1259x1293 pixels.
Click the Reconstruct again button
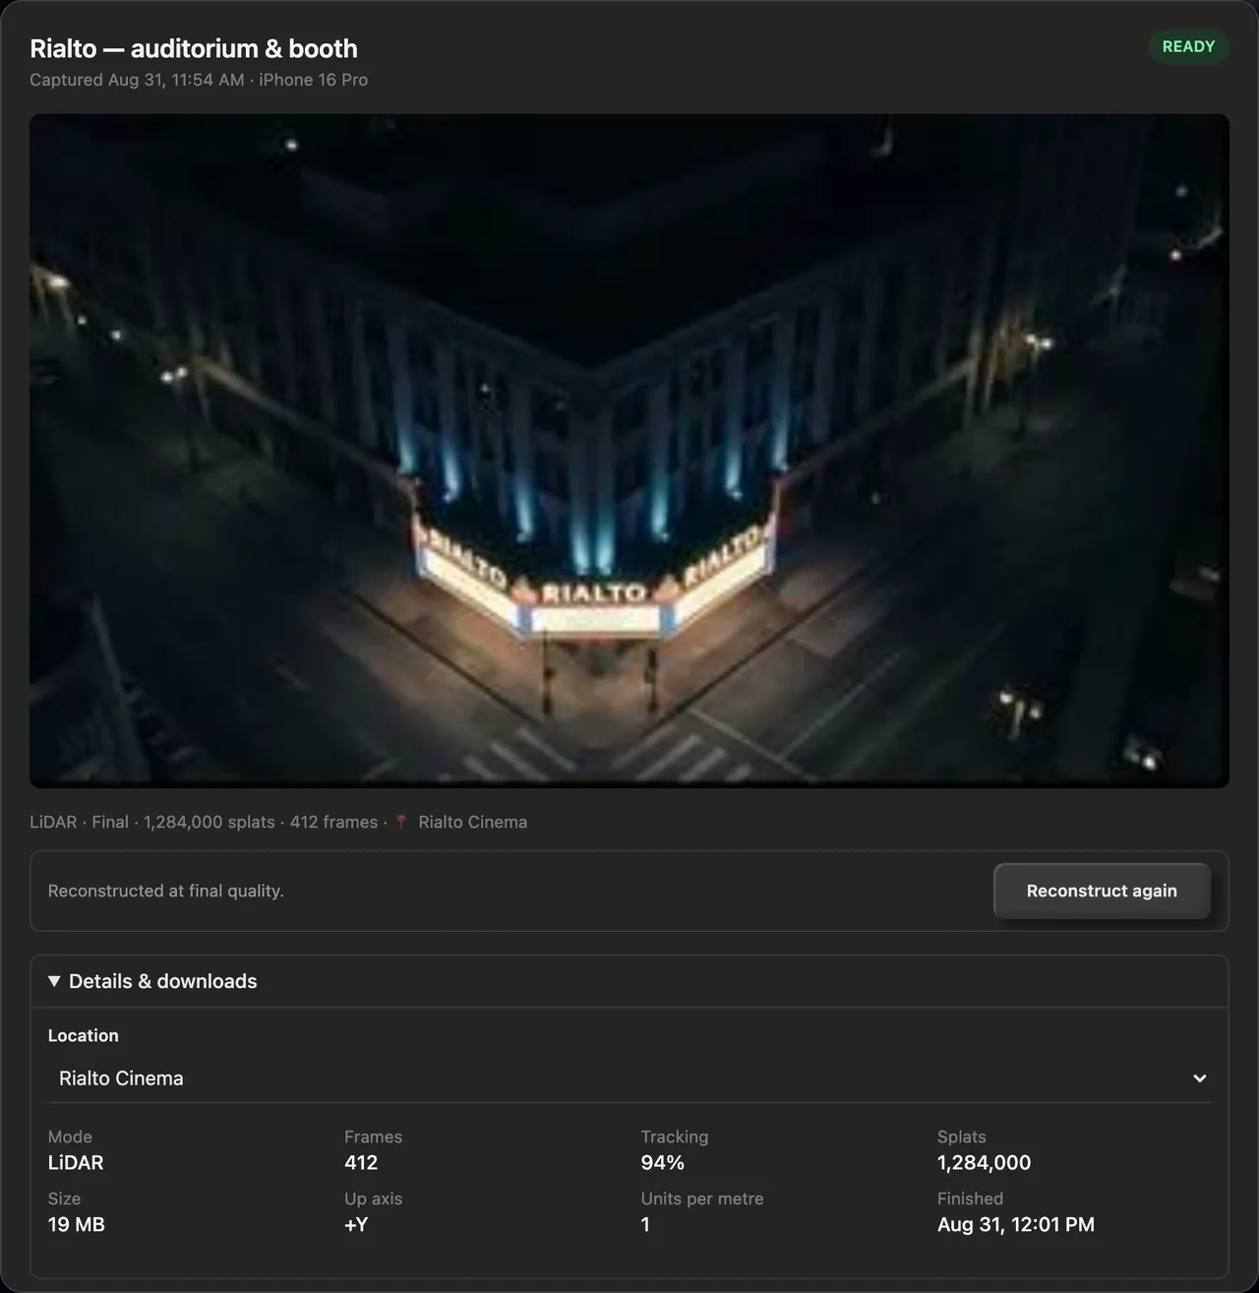[1102, 891]
